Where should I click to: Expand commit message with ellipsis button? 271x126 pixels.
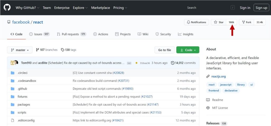point(129,63)
